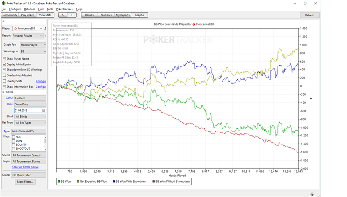Click the information box on the graph
The height and width of the screenshot is (197, 347).
tap(72, 44)
